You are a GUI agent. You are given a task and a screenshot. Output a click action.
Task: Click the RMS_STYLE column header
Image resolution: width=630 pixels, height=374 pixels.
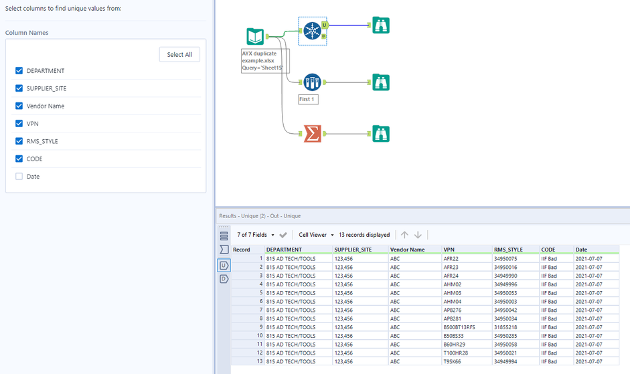516,250
